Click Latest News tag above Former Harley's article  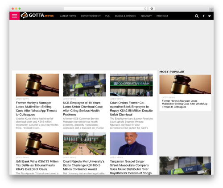(x=22, y=99)
